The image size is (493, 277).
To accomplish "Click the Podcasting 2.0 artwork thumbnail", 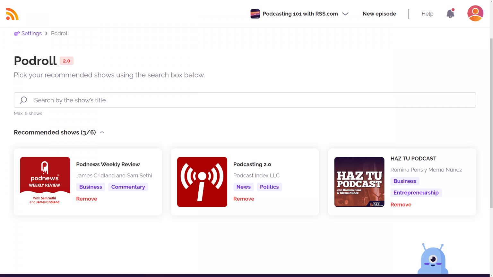I will click(x=202, y=182).
